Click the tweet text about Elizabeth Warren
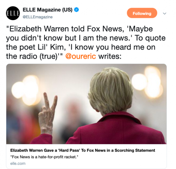Screen dimensions: 176x169 (86, 42)
